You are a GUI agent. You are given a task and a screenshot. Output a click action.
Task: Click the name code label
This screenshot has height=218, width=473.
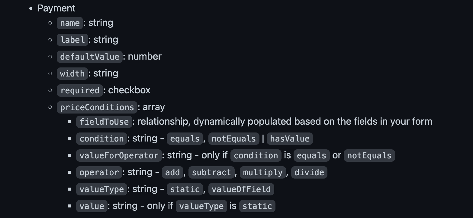pyautogui.click(x=70, y=23)
